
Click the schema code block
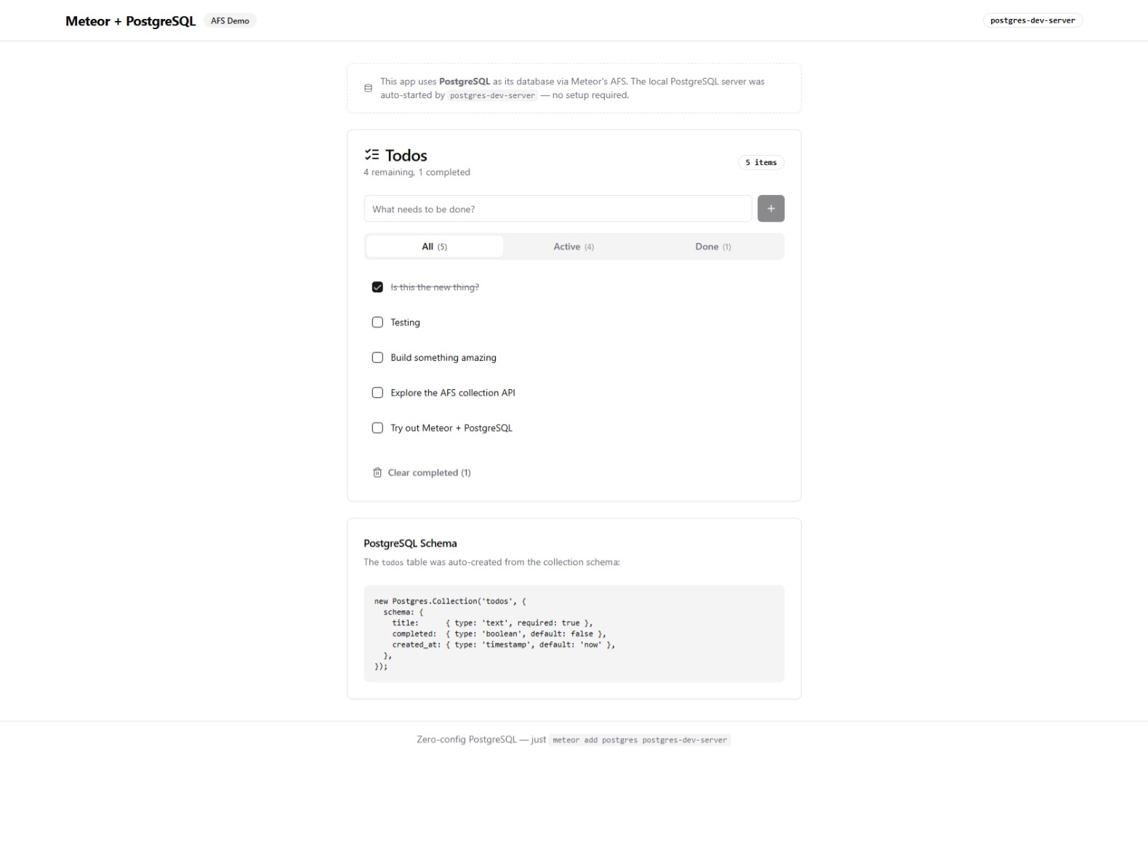(x=574, y=633)
